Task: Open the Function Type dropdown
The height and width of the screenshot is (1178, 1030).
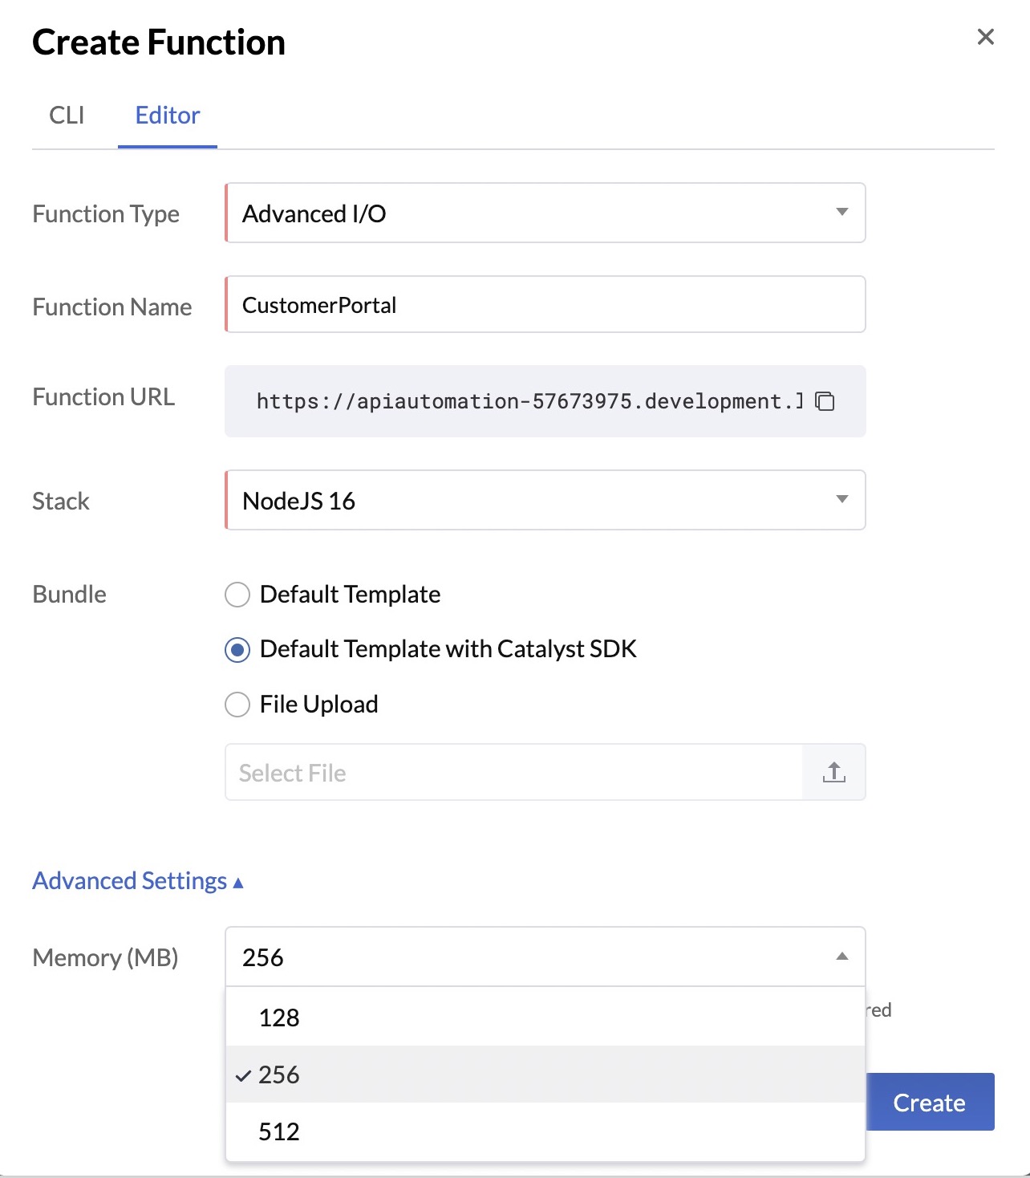Action: (545, 213)
